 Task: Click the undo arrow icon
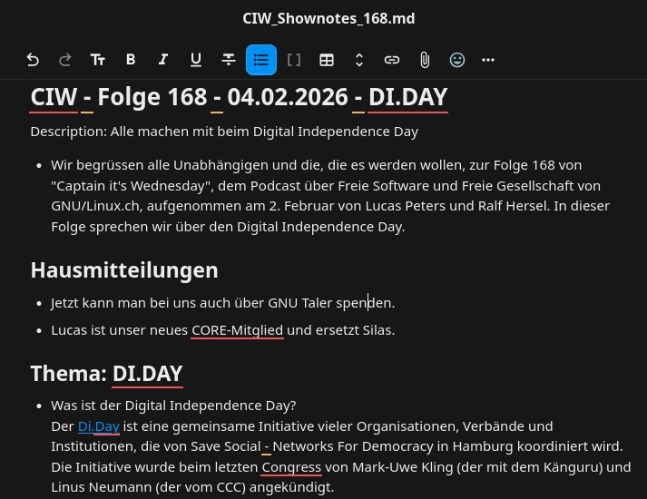(33, 60)
